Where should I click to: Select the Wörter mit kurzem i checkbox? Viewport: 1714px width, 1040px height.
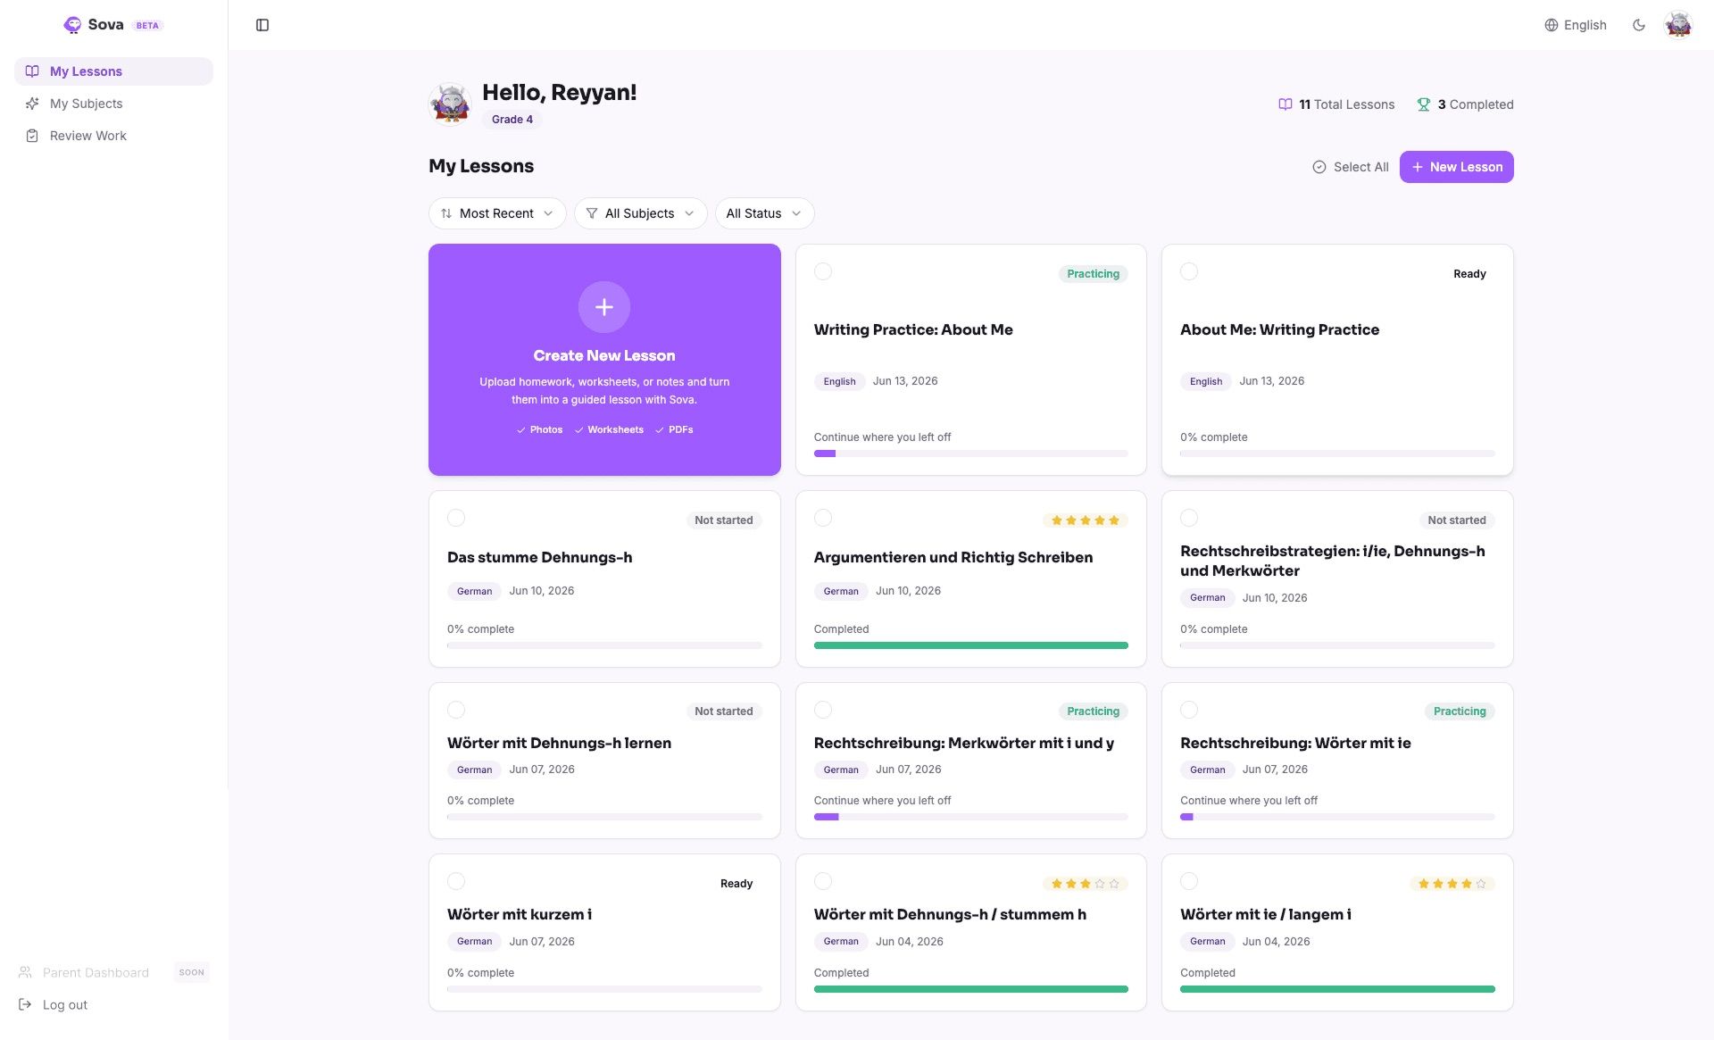click(456, 881)
